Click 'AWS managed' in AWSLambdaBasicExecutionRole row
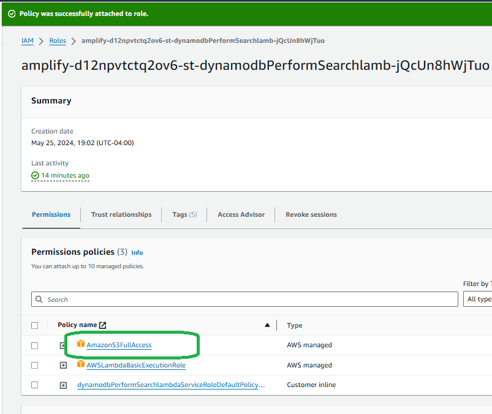 point(309,365)
